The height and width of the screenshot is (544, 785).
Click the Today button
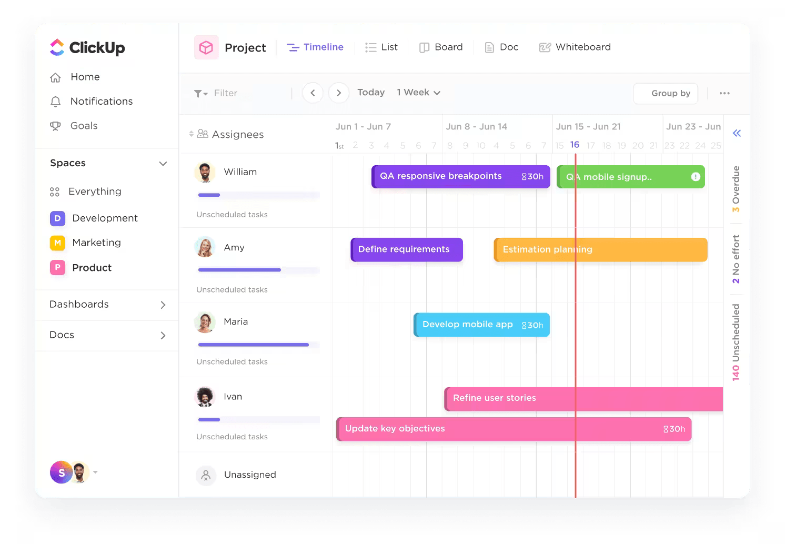(370, 92)
